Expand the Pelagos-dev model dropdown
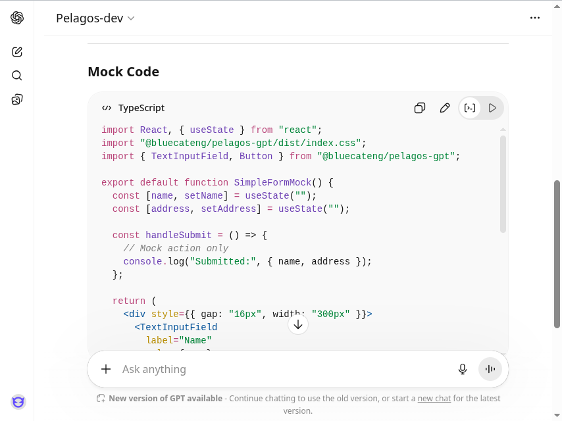The height and width of the screenshot is (421, 562). click(x=95, y=18)
